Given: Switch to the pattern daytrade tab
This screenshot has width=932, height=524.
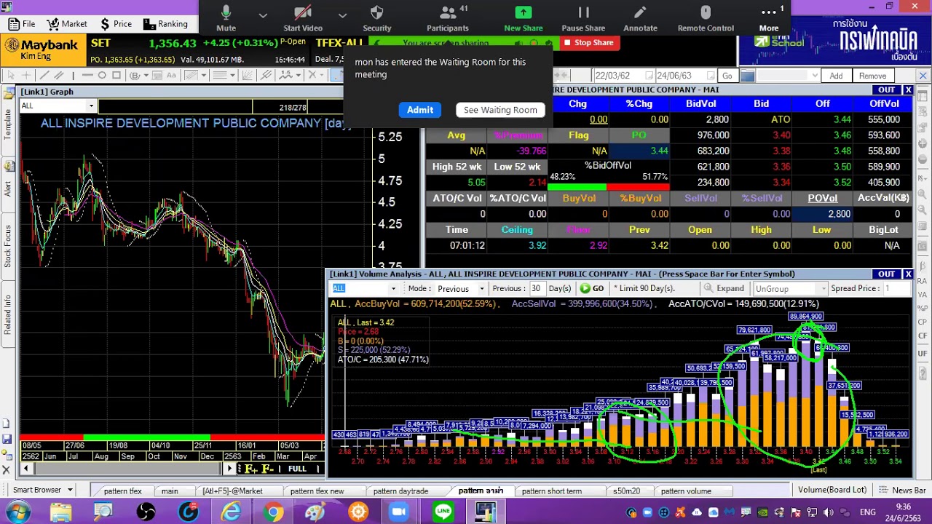Looking at the screenshot, I should coord(400,491).
